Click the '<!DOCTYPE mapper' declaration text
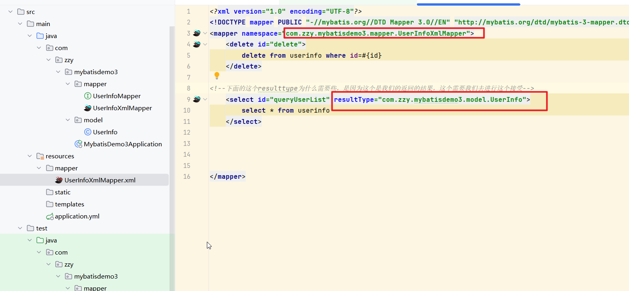This screenshot has width=629, height=291. pyautogui.click(x=241, y=22)
